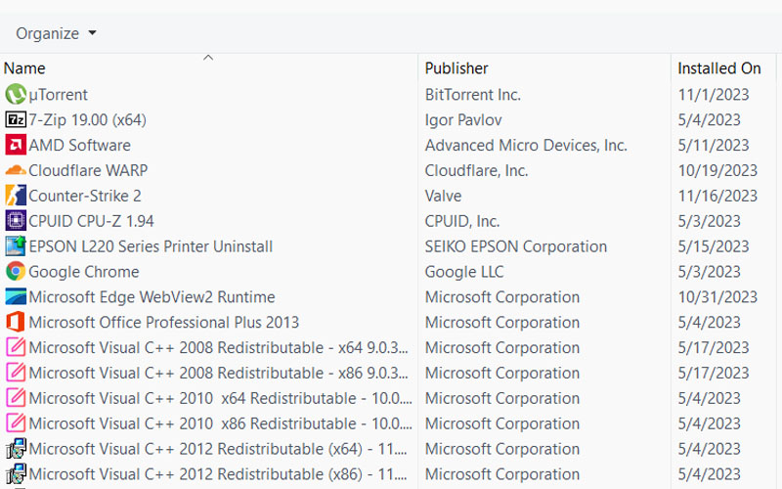
Task: Select Visual C++ 2010 x64 Redistributable name
Action: 221,398
